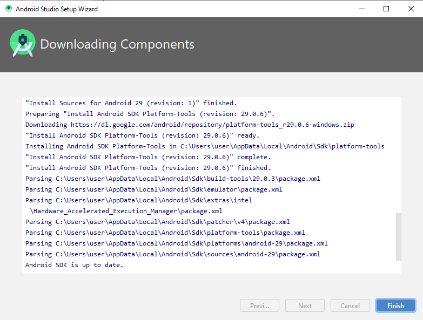
Task: Click the Finish button
Action: [x=395, y=306]
